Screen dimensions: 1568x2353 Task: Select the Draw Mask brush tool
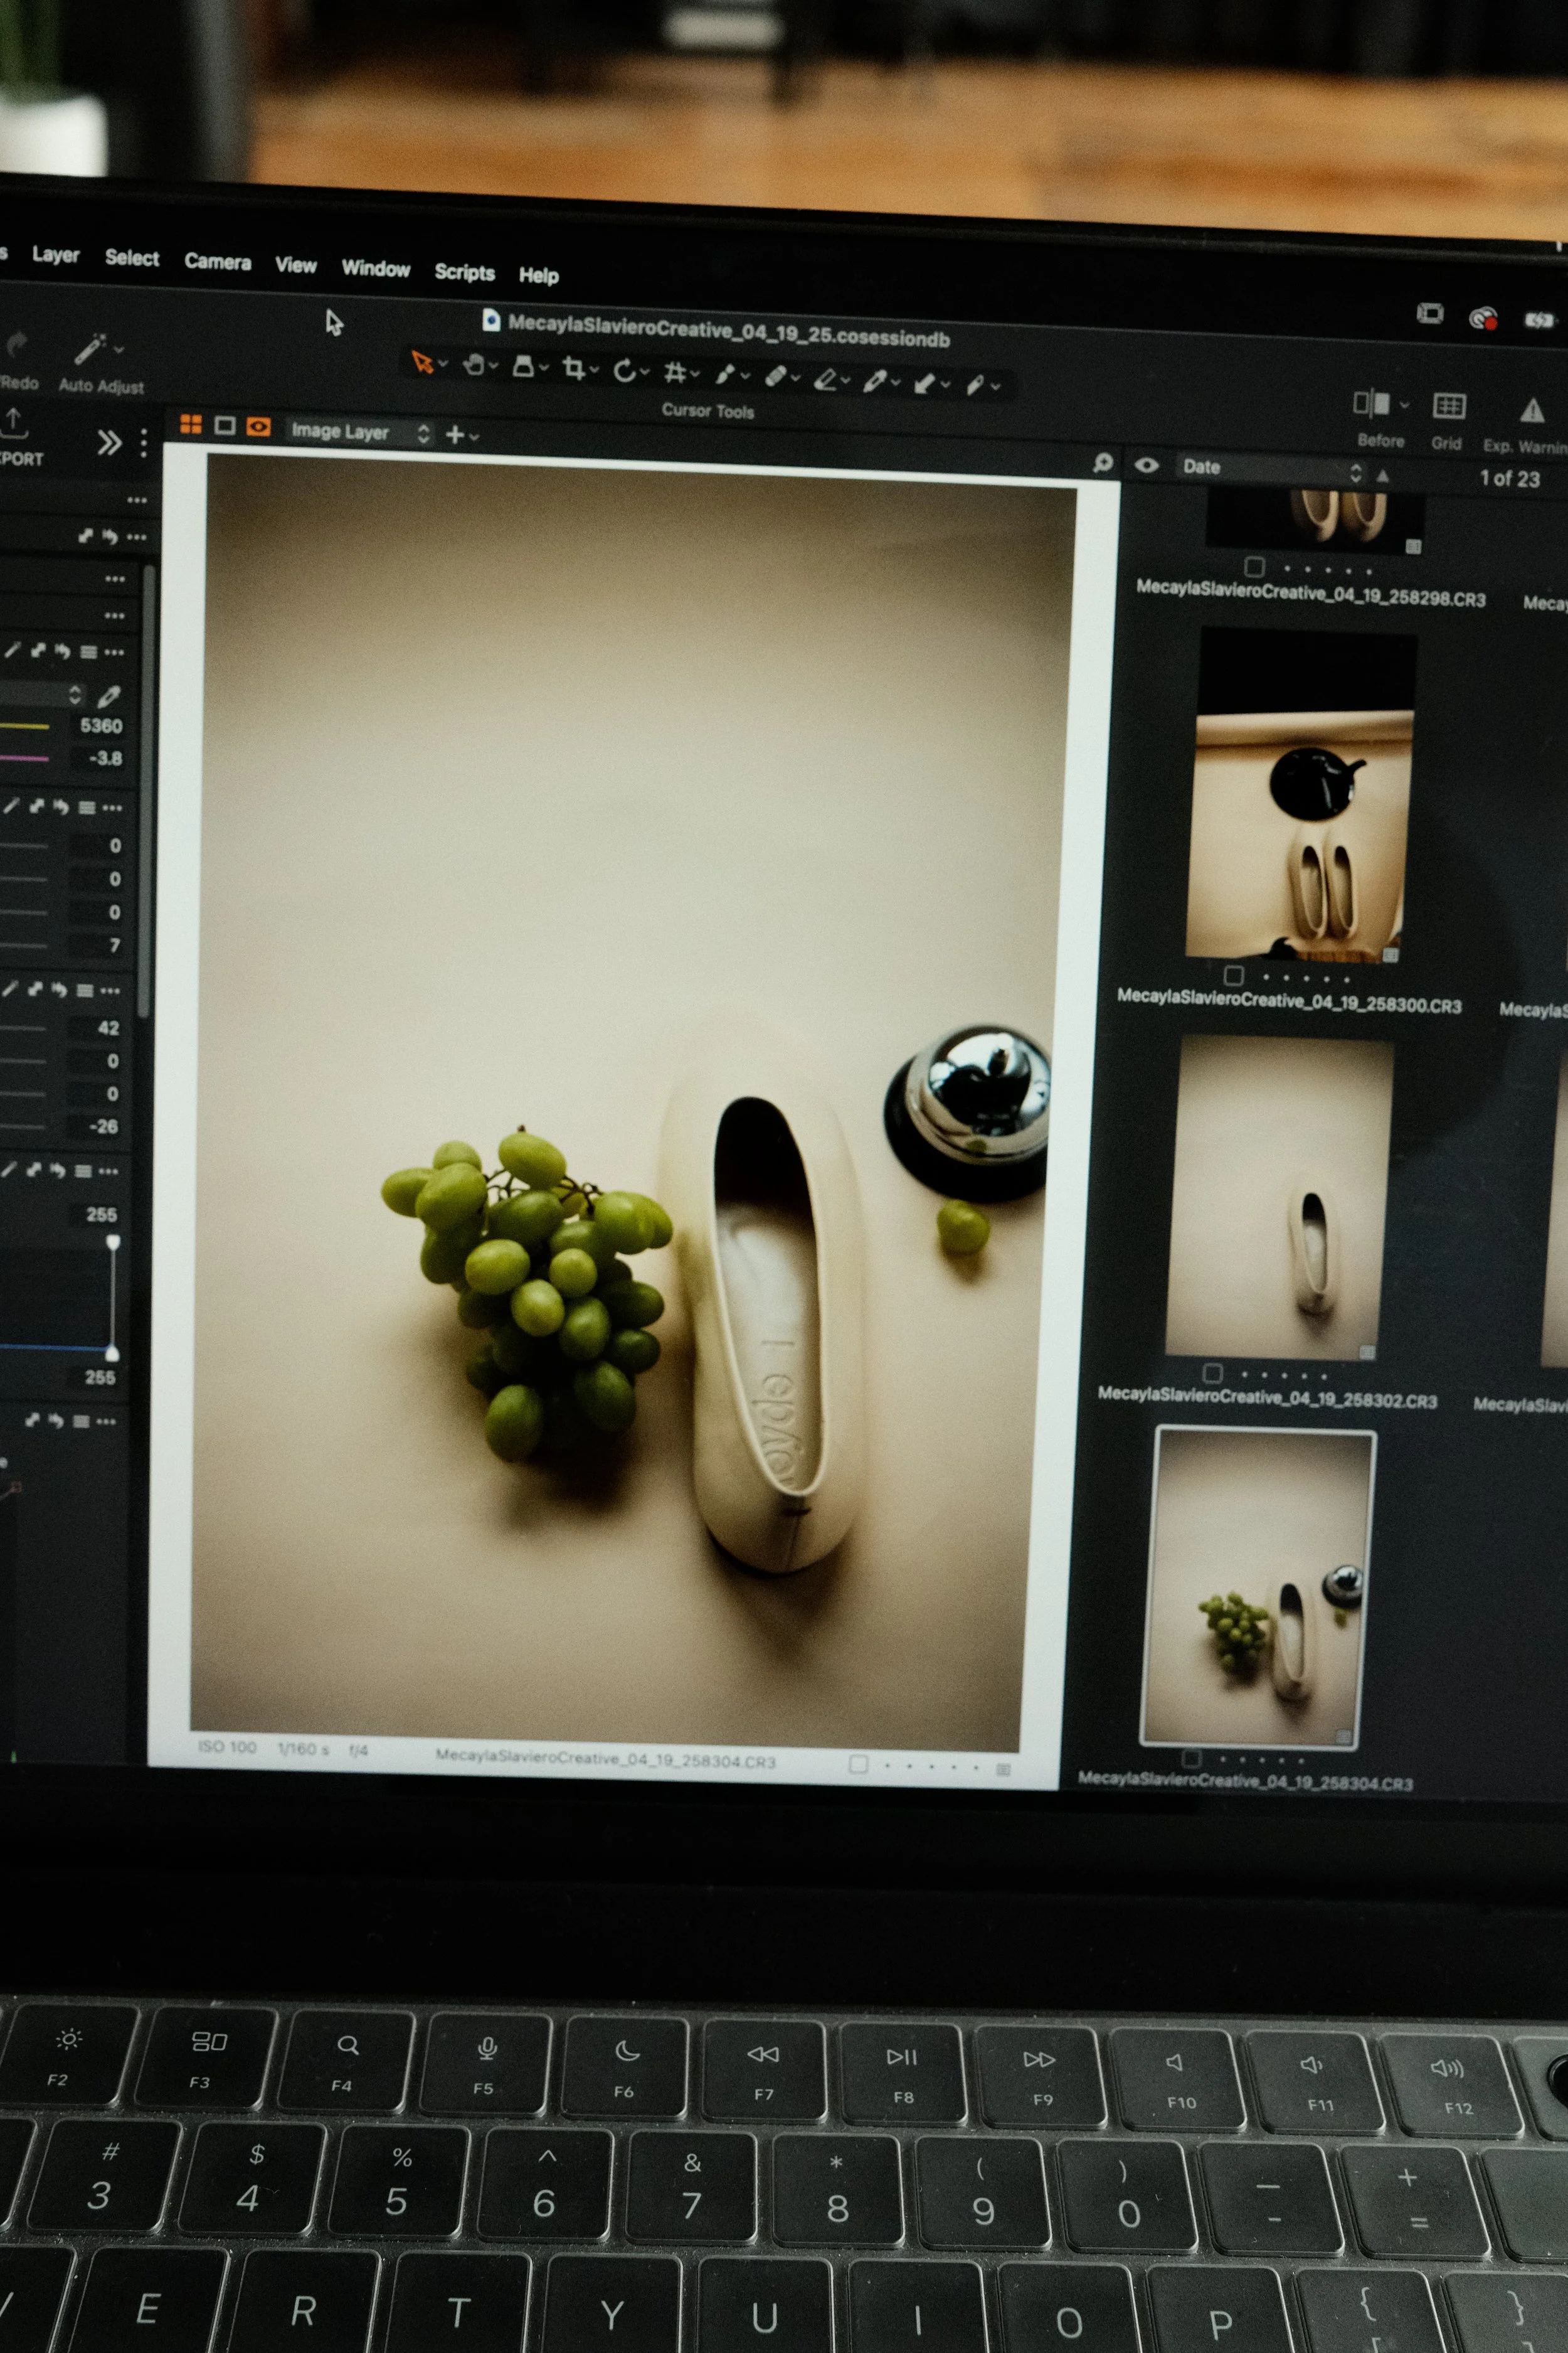(x=726, y=375)
